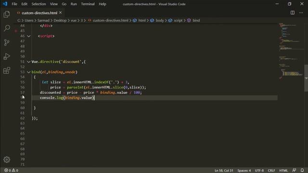Open the Source Control view
This screenshot has width=308, height=173.
pos(7,42)
